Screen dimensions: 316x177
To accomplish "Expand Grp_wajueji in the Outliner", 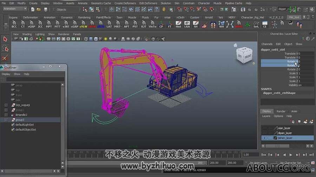I will click(x=6, y=105).
